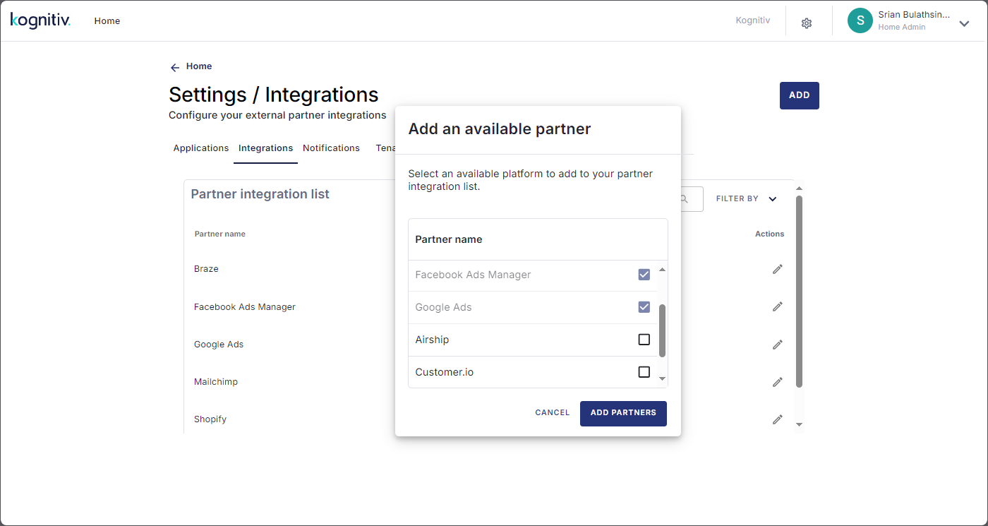Viewport: 988px width, 526px height.
Task: Click Google Ads in background list
Action: tap(219, 345)
